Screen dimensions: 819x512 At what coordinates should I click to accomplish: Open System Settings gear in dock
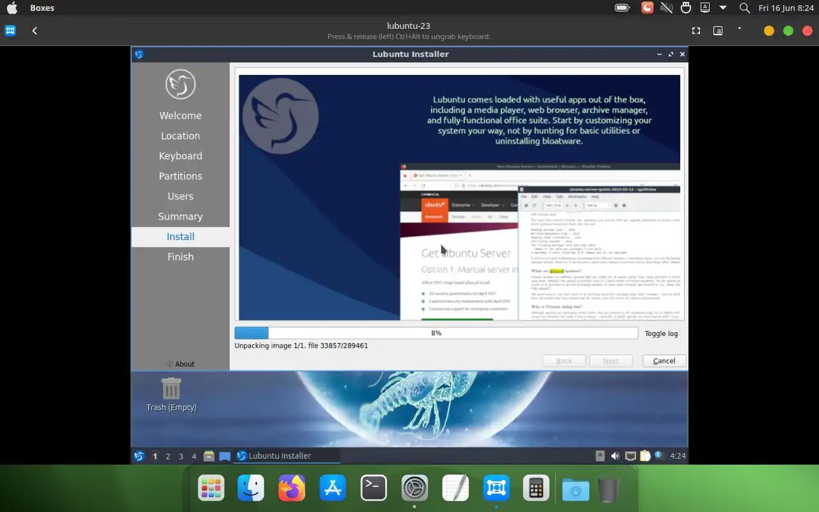pos(415,488)
